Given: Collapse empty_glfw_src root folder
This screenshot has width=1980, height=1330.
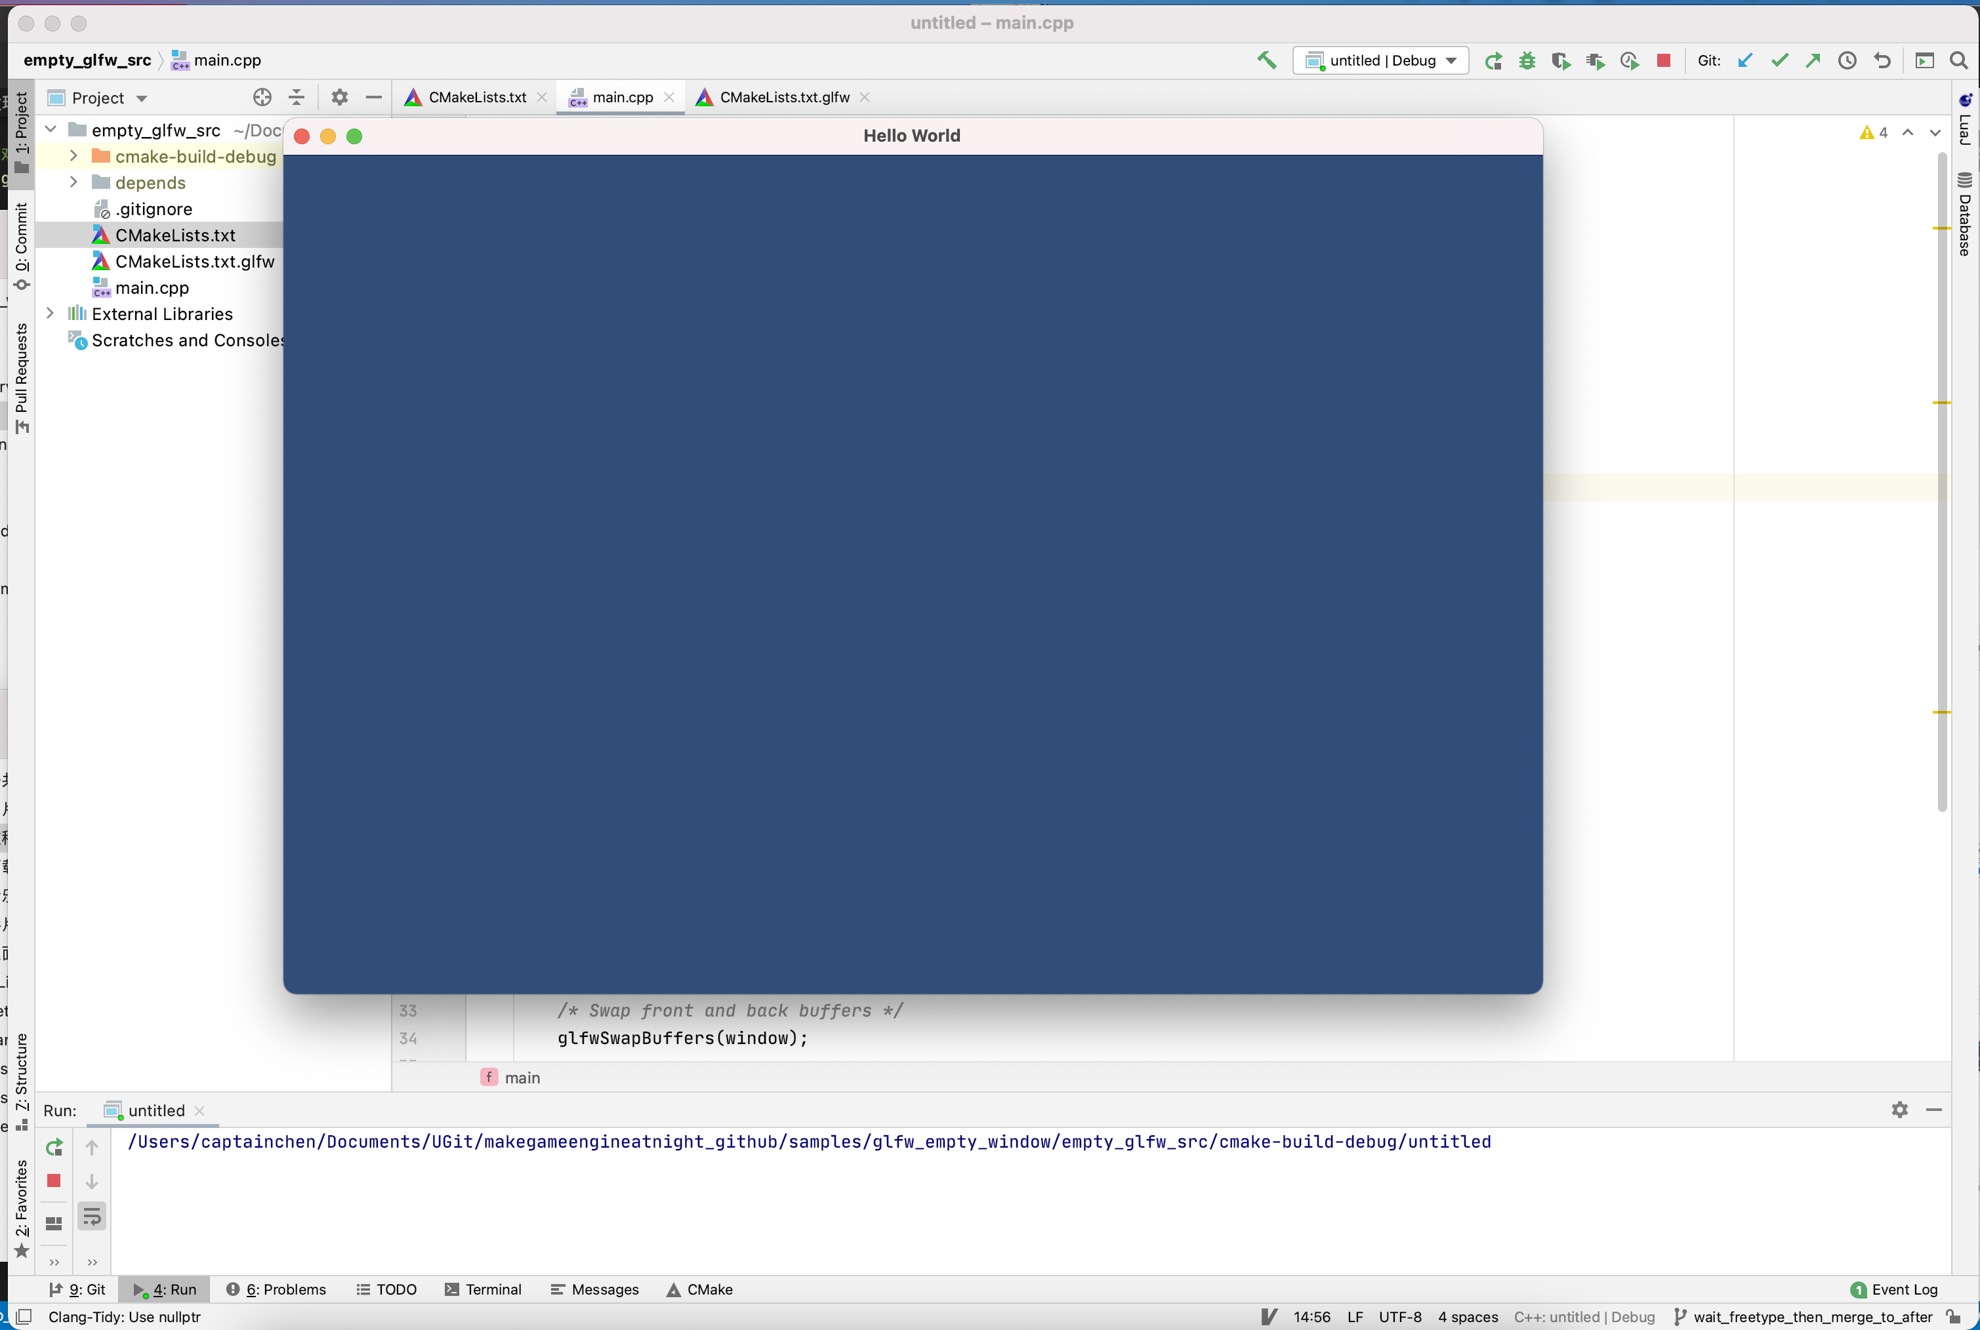Looking at the screenshot, I should (51, 130).
